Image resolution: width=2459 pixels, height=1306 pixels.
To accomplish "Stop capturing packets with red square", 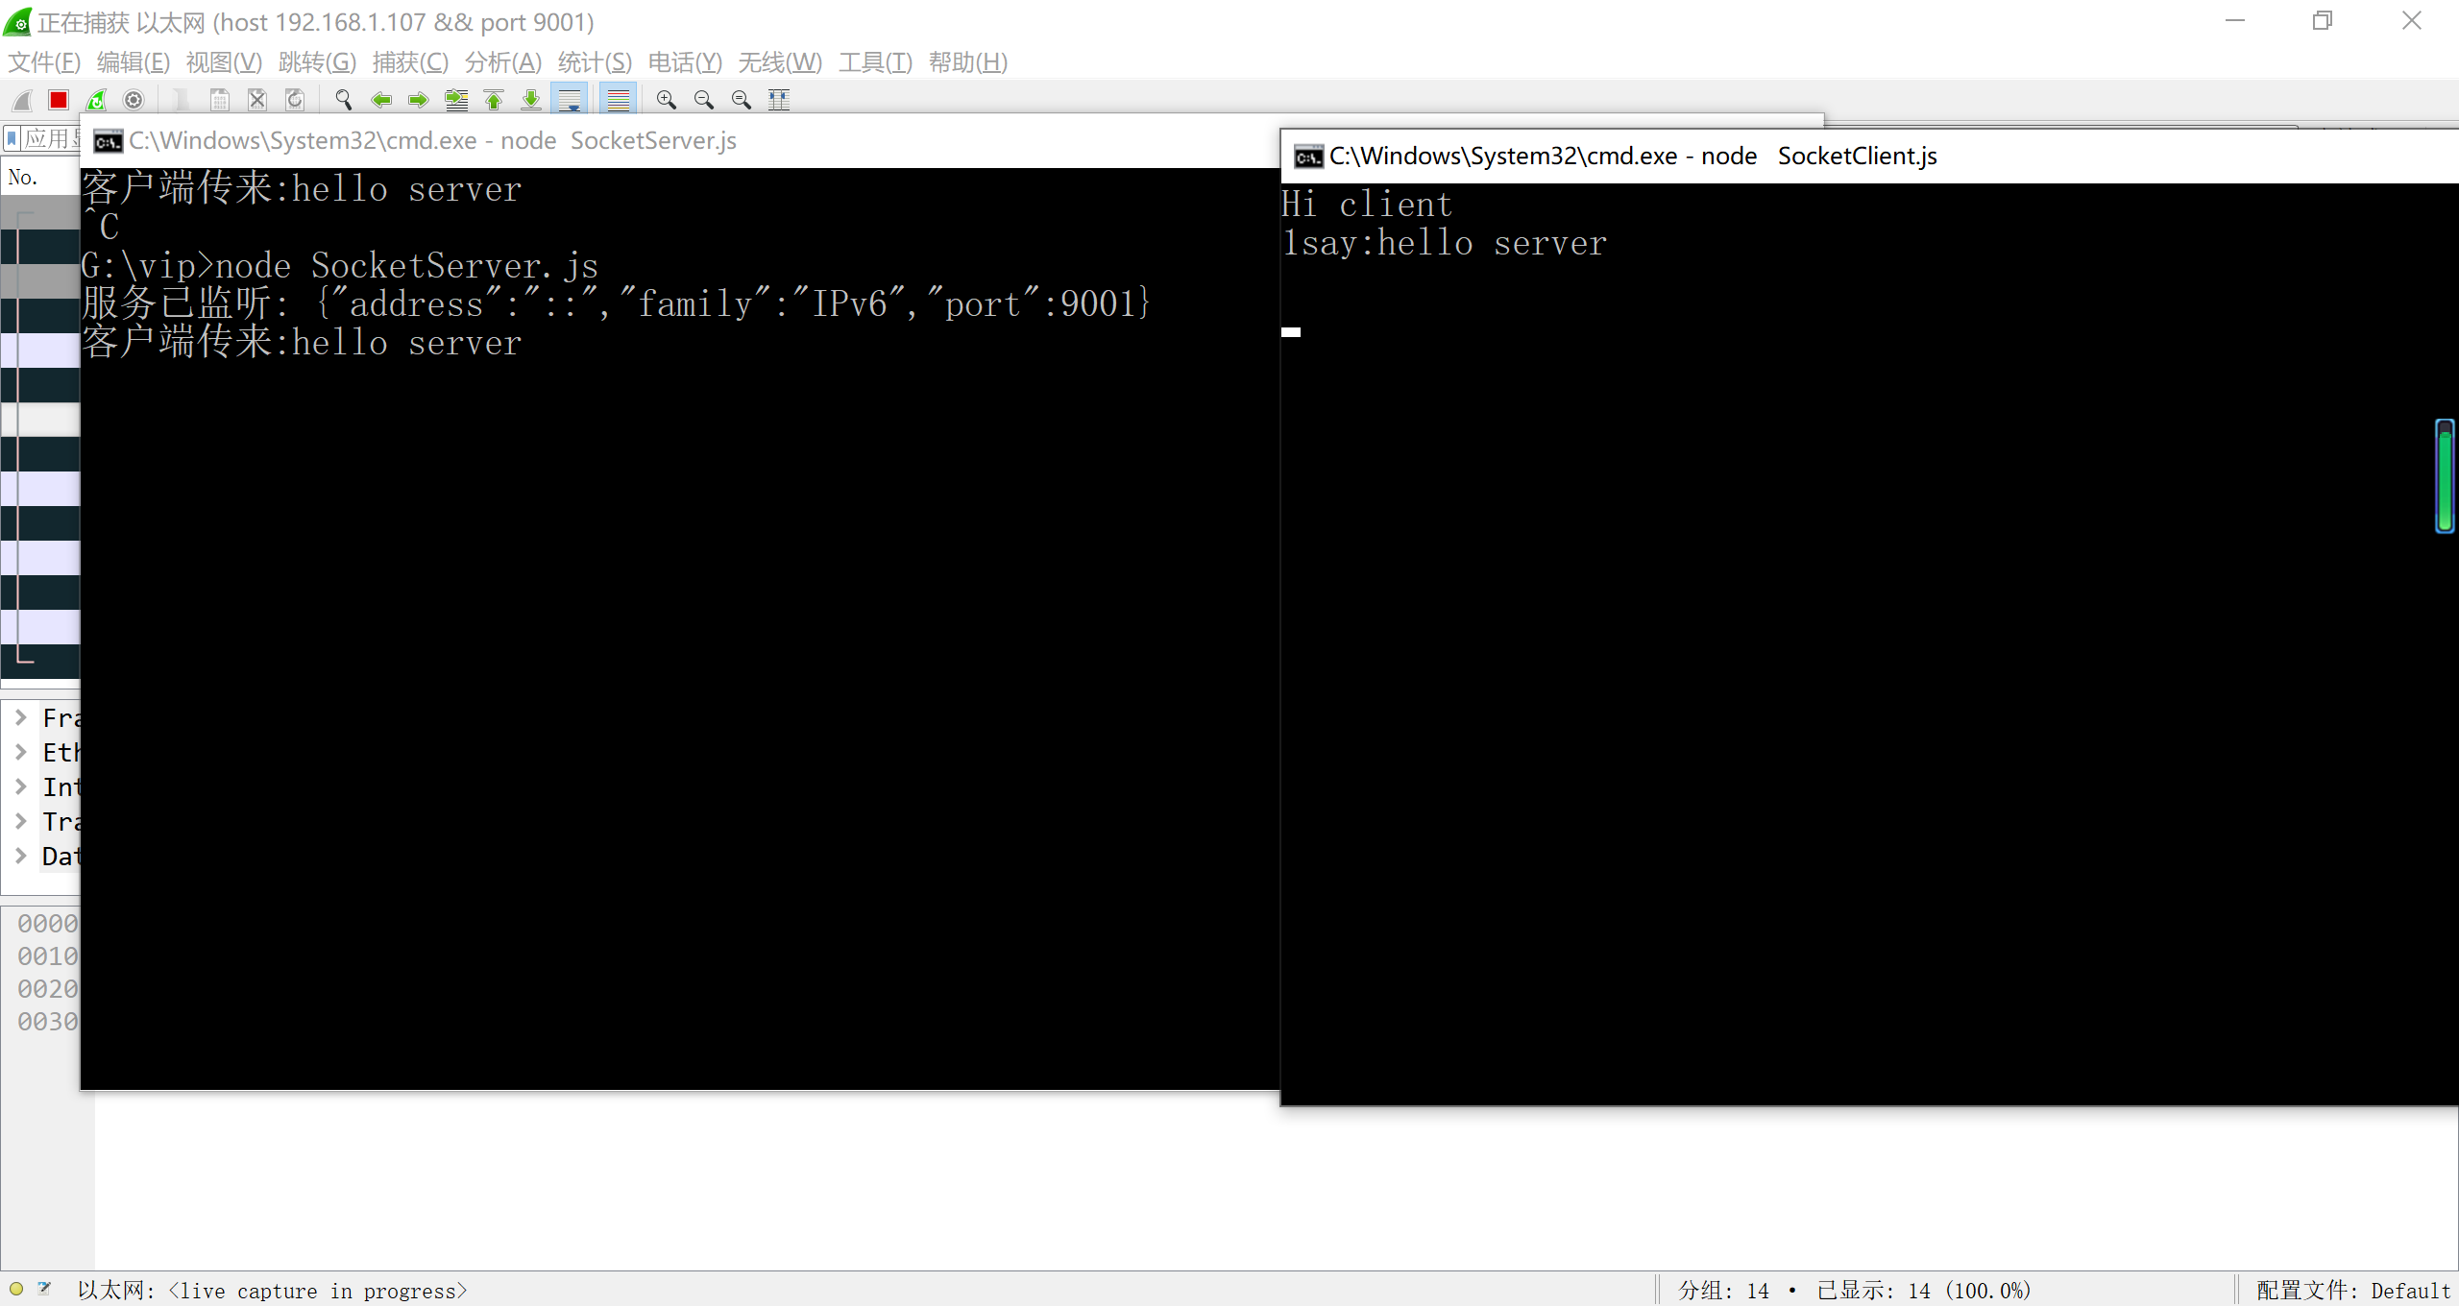I will pos(59,100).
